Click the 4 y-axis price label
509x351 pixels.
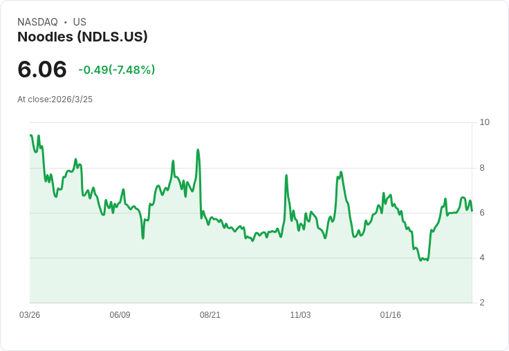(x=482, y=258)
